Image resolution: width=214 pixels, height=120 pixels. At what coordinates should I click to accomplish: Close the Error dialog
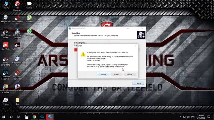coord(135,46)
